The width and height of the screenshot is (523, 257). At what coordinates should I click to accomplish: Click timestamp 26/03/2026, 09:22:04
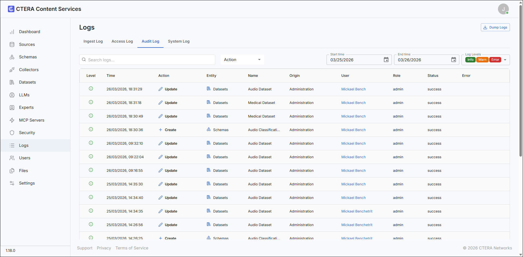pyautogui.click(x=125, y=157)
